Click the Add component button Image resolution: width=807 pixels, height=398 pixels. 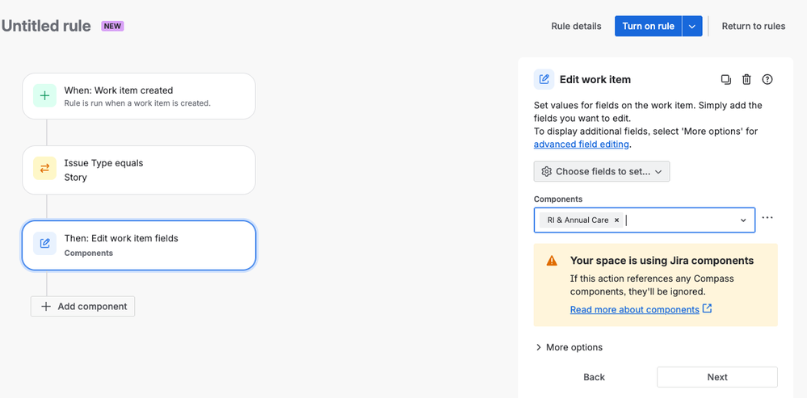coord(83,307)
